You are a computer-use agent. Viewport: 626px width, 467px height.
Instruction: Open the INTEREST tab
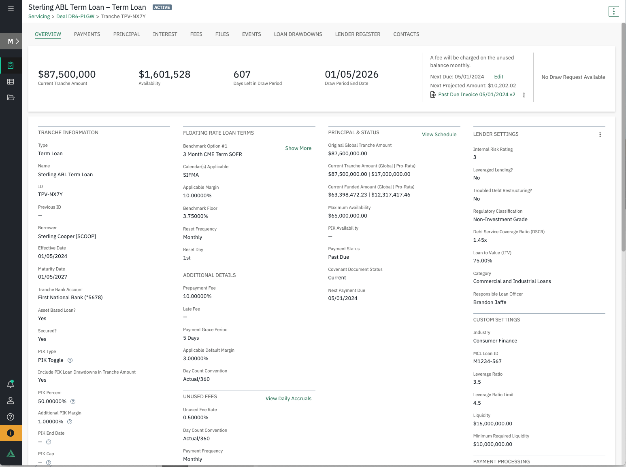pos(165,34)
